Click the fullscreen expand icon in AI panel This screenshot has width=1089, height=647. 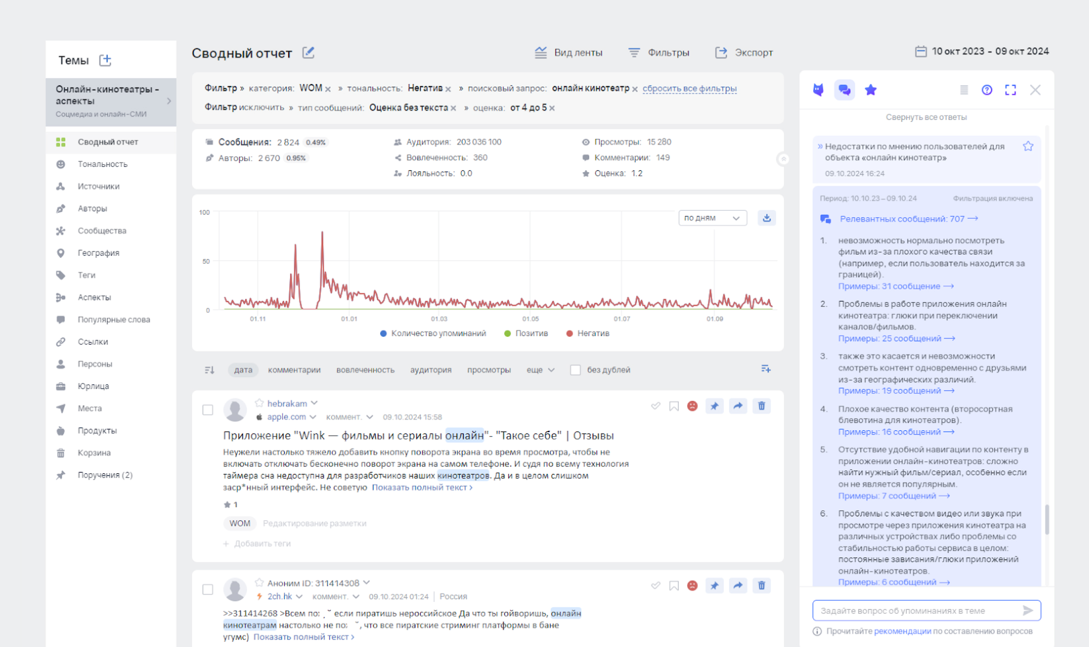pos(1010,90)
